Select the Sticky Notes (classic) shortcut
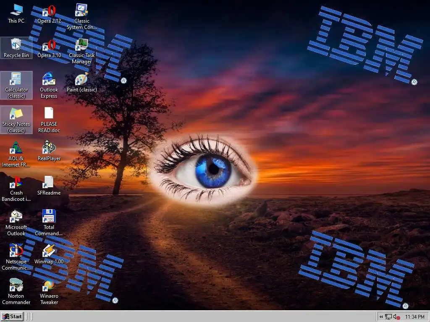 (x=16, y=119)
